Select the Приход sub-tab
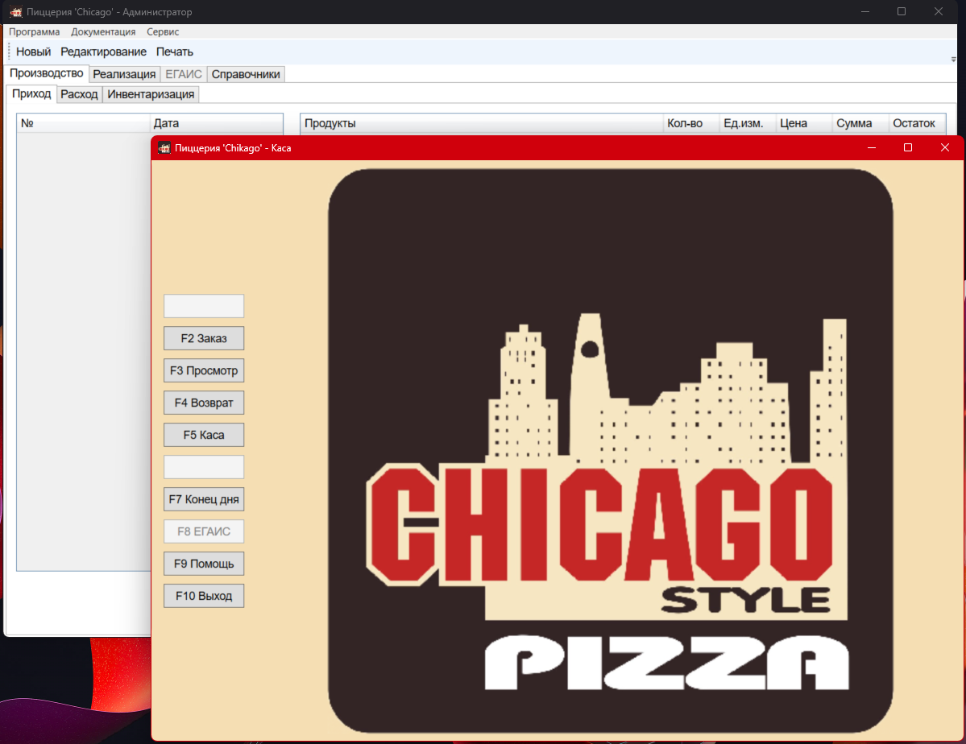Screen dimensions: 966x744 pos(31,93)
